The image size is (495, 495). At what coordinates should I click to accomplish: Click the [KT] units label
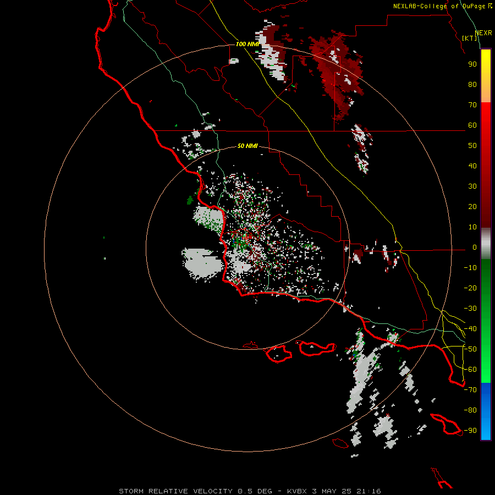pos(470,38)
